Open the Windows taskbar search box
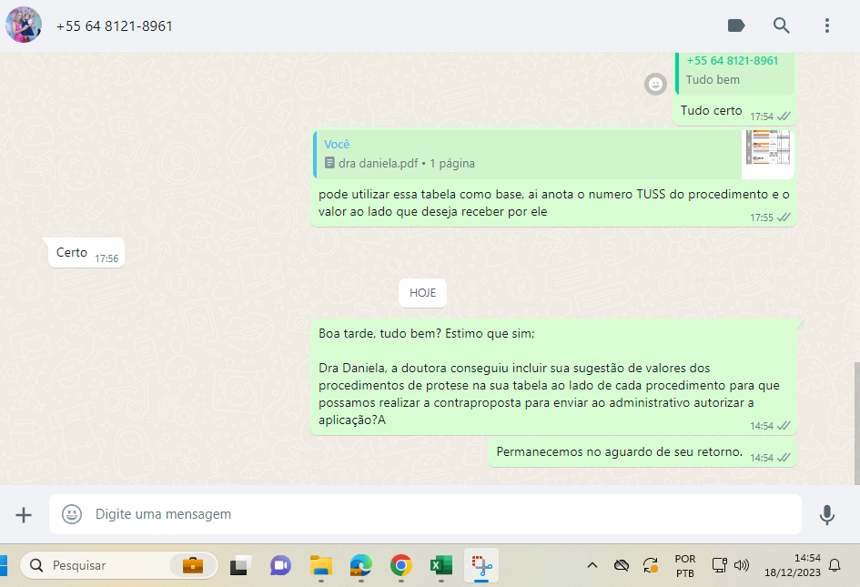Screen dimensions: 860x587 [118, 565]
